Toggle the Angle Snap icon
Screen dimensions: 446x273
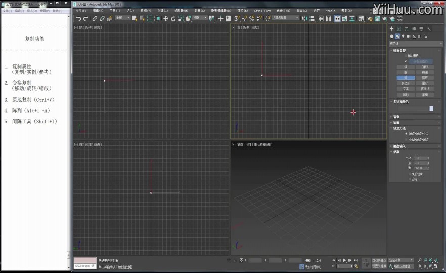tap(244, 19)
